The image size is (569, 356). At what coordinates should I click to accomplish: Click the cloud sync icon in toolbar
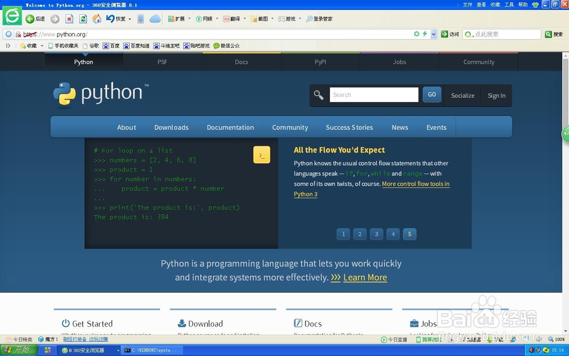click(155, 19)
